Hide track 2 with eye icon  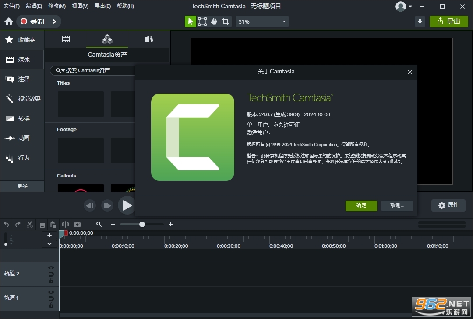[x=51, y=267]
